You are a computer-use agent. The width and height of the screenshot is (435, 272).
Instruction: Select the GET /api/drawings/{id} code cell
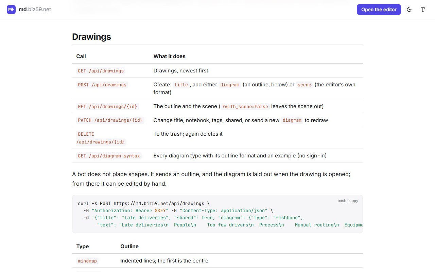click(x=108, y=106)
